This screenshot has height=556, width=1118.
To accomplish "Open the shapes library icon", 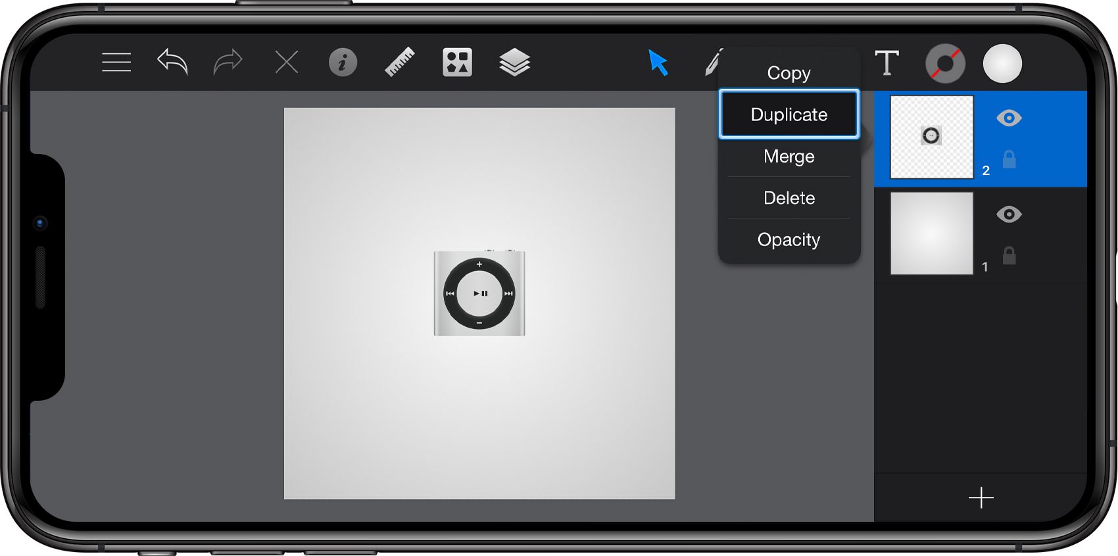I will pyautogui.click(x=457, y=63).
